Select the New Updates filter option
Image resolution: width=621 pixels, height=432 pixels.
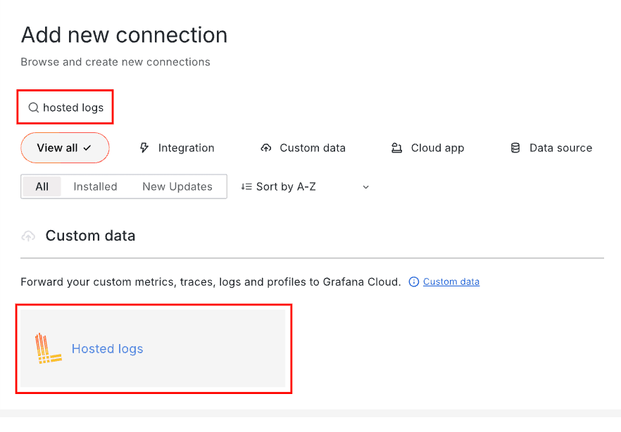click(x=177, y=186)
